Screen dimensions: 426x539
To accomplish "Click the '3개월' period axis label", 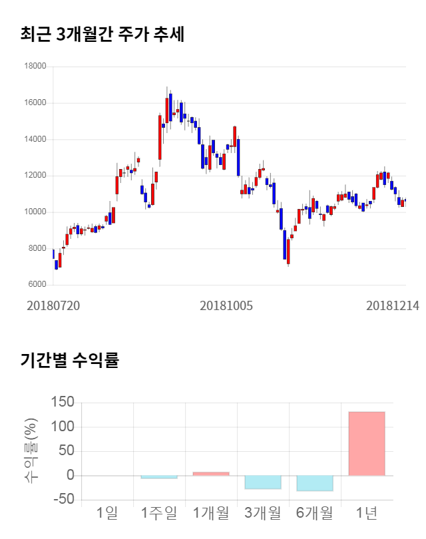I will pyautogui.click(x=263, y=513).
